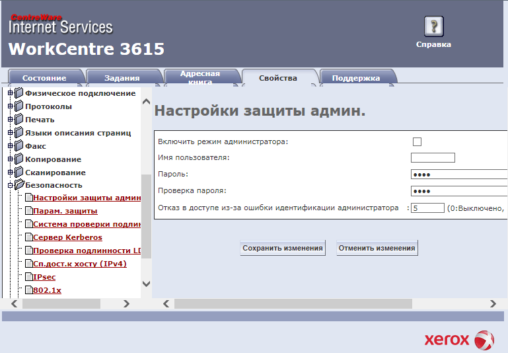Switch to the Состояние tab
The image size is (508, 353).
(44, 78)
